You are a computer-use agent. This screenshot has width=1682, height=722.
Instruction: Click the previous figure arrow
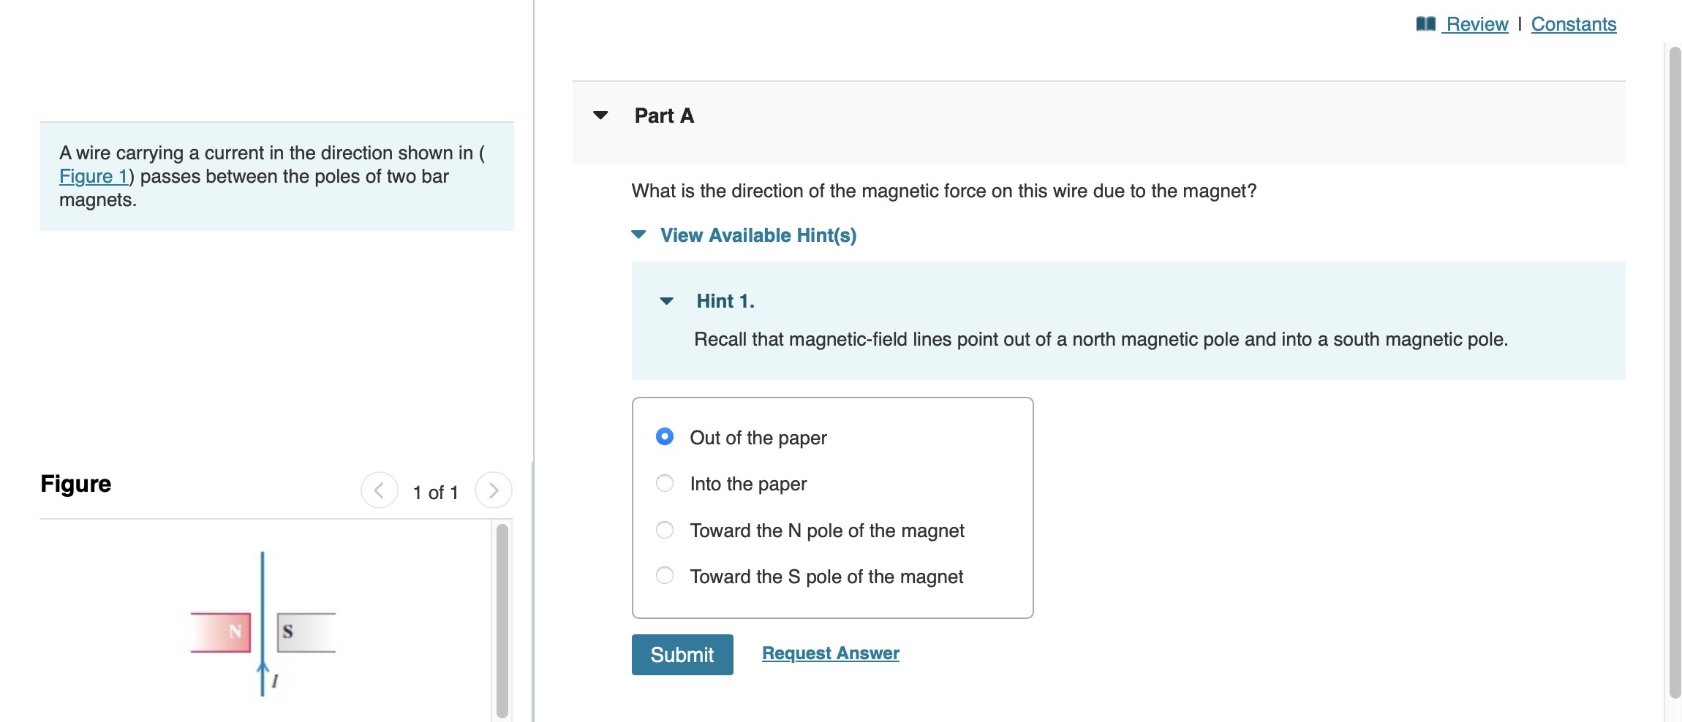380,490
